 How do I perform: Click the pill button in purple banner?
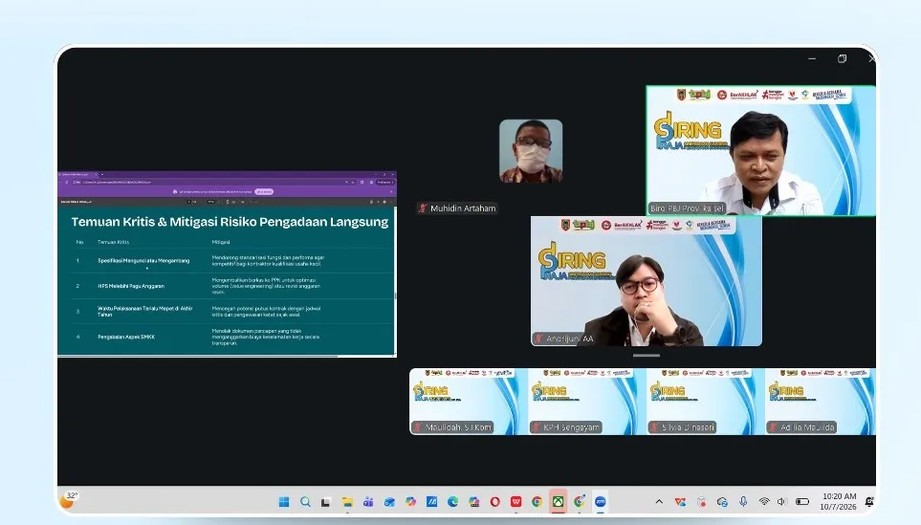coord(264,191)
